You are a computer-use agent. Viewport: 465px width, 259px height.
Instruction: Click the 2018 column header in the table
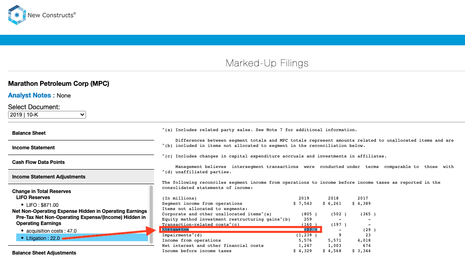click(x=333, y=198)
